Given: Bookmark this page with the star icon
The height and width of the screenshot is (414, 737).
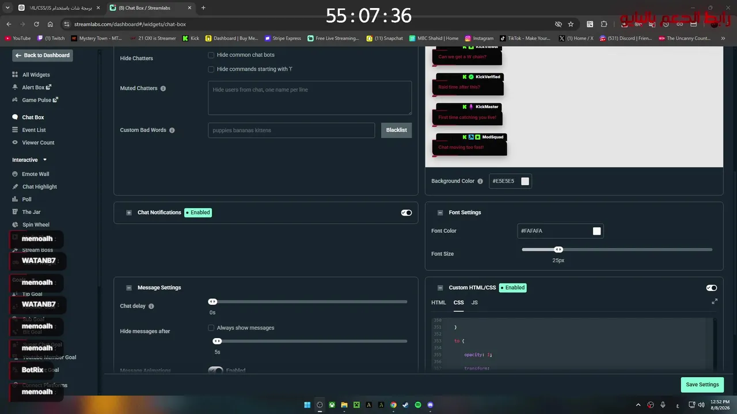Looking at the screenshot, I should 571,24.
